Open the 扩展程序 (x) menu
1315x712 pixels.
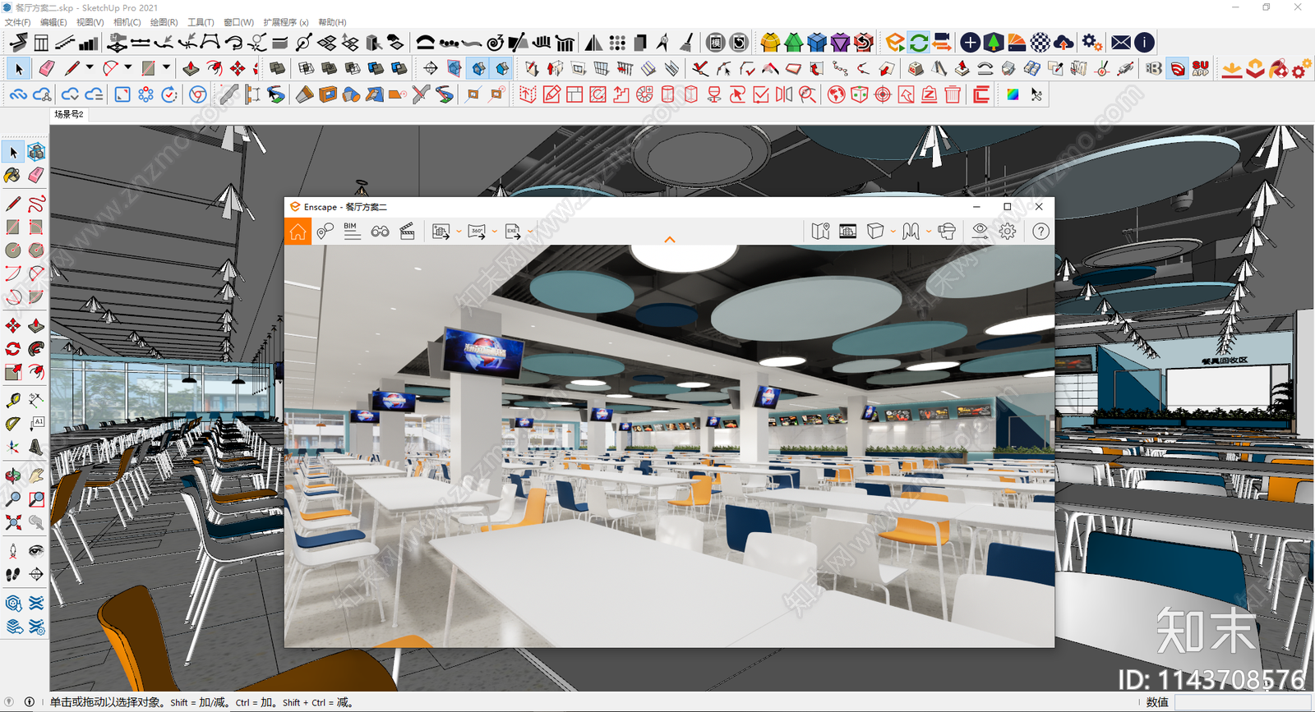pos(286,22)
